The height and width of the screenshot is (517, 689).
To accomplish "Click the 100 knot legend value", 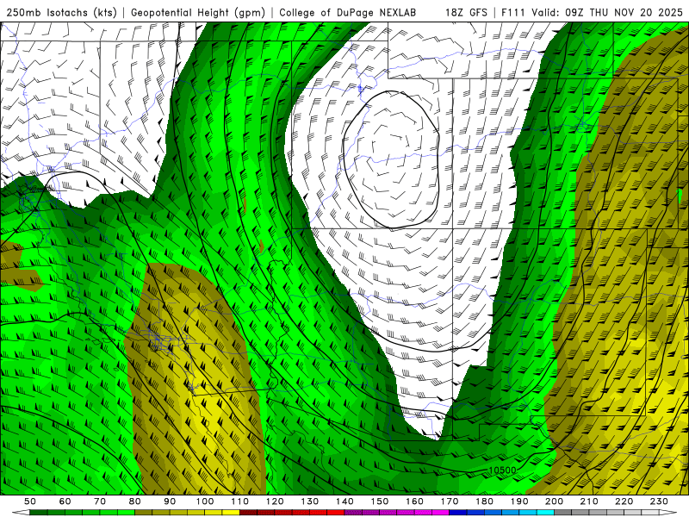I will point(205,501).
